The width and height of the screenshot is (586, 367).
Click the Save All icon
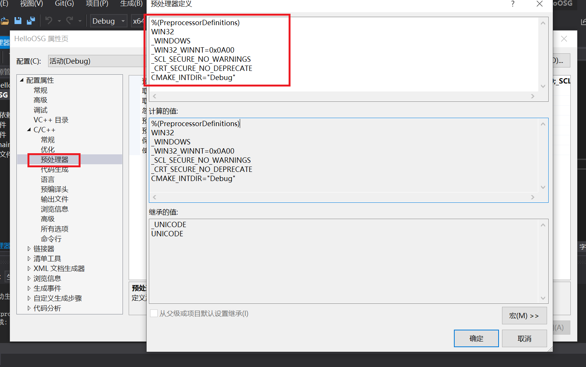pos(32,21)
